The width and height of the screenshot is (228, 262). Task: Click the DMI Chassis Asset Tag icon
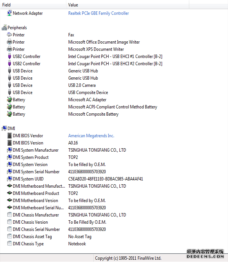tap(9, 236)
